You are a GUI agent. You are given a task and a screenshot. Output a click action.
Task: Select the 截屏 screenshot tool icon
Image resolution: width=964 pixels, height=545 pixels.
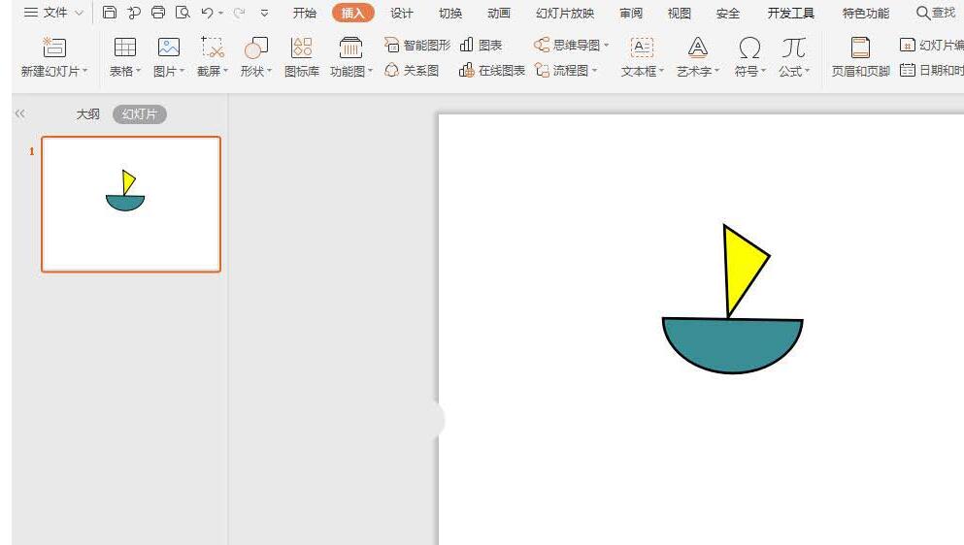click(212, 48)
